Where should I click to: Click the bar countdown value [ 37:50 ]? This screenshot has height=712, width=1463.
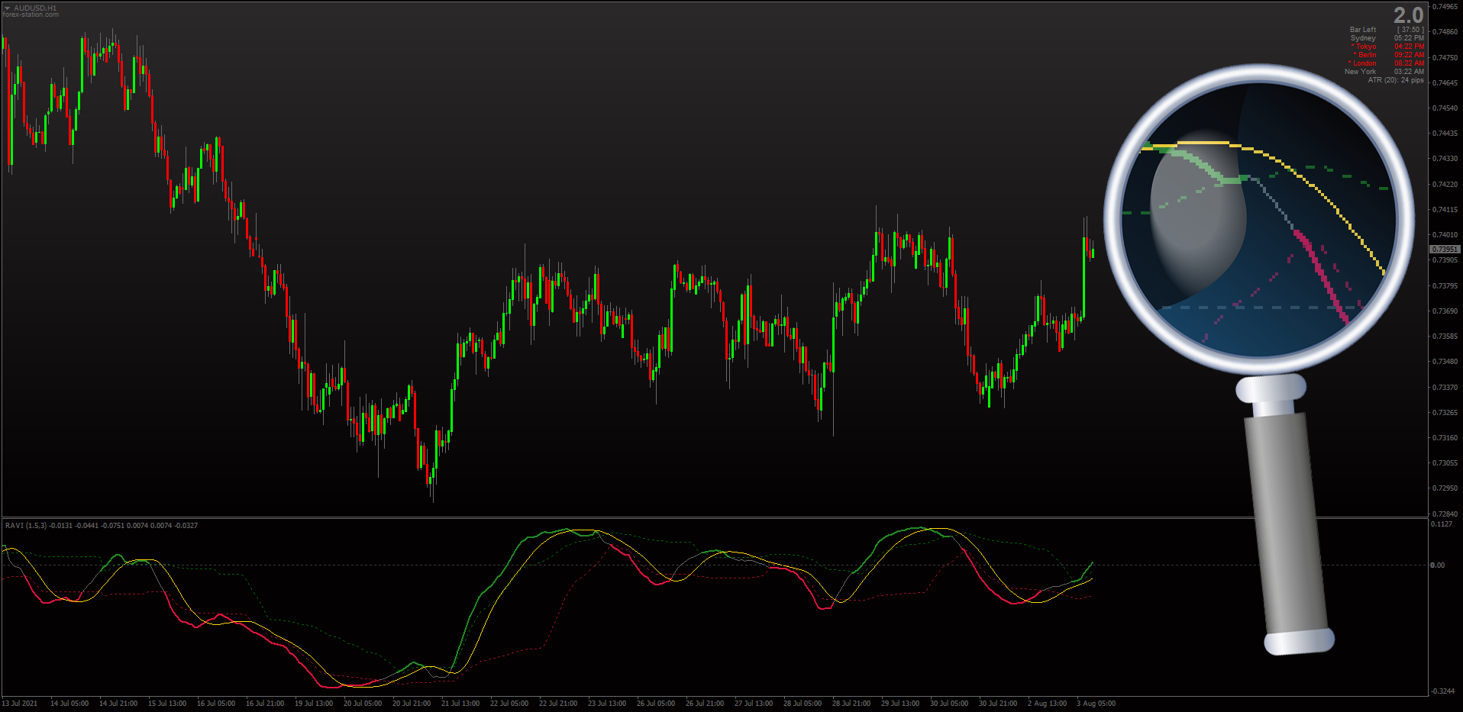tap(1410, 30)
